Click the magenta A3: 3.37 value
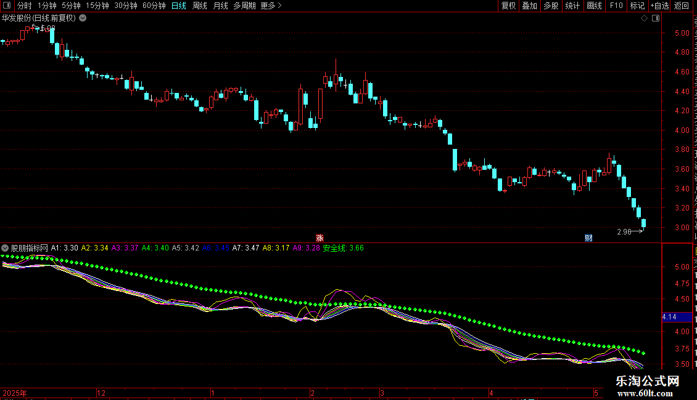The image size is (697, 400). 125,248
